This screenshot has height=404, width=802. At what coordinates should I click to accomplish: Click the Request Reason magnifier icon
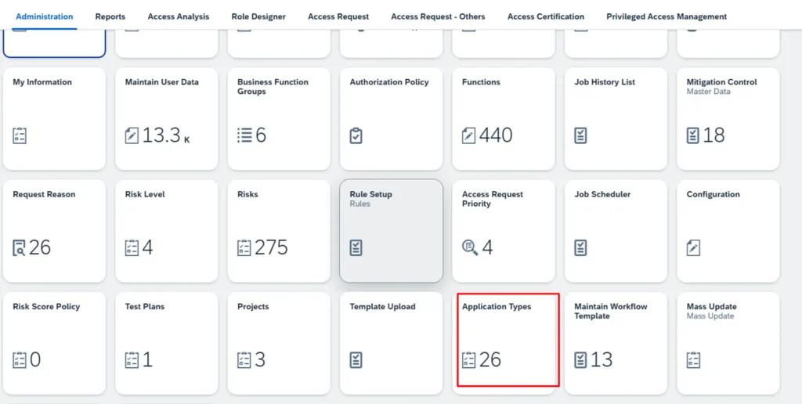[20, 248]
